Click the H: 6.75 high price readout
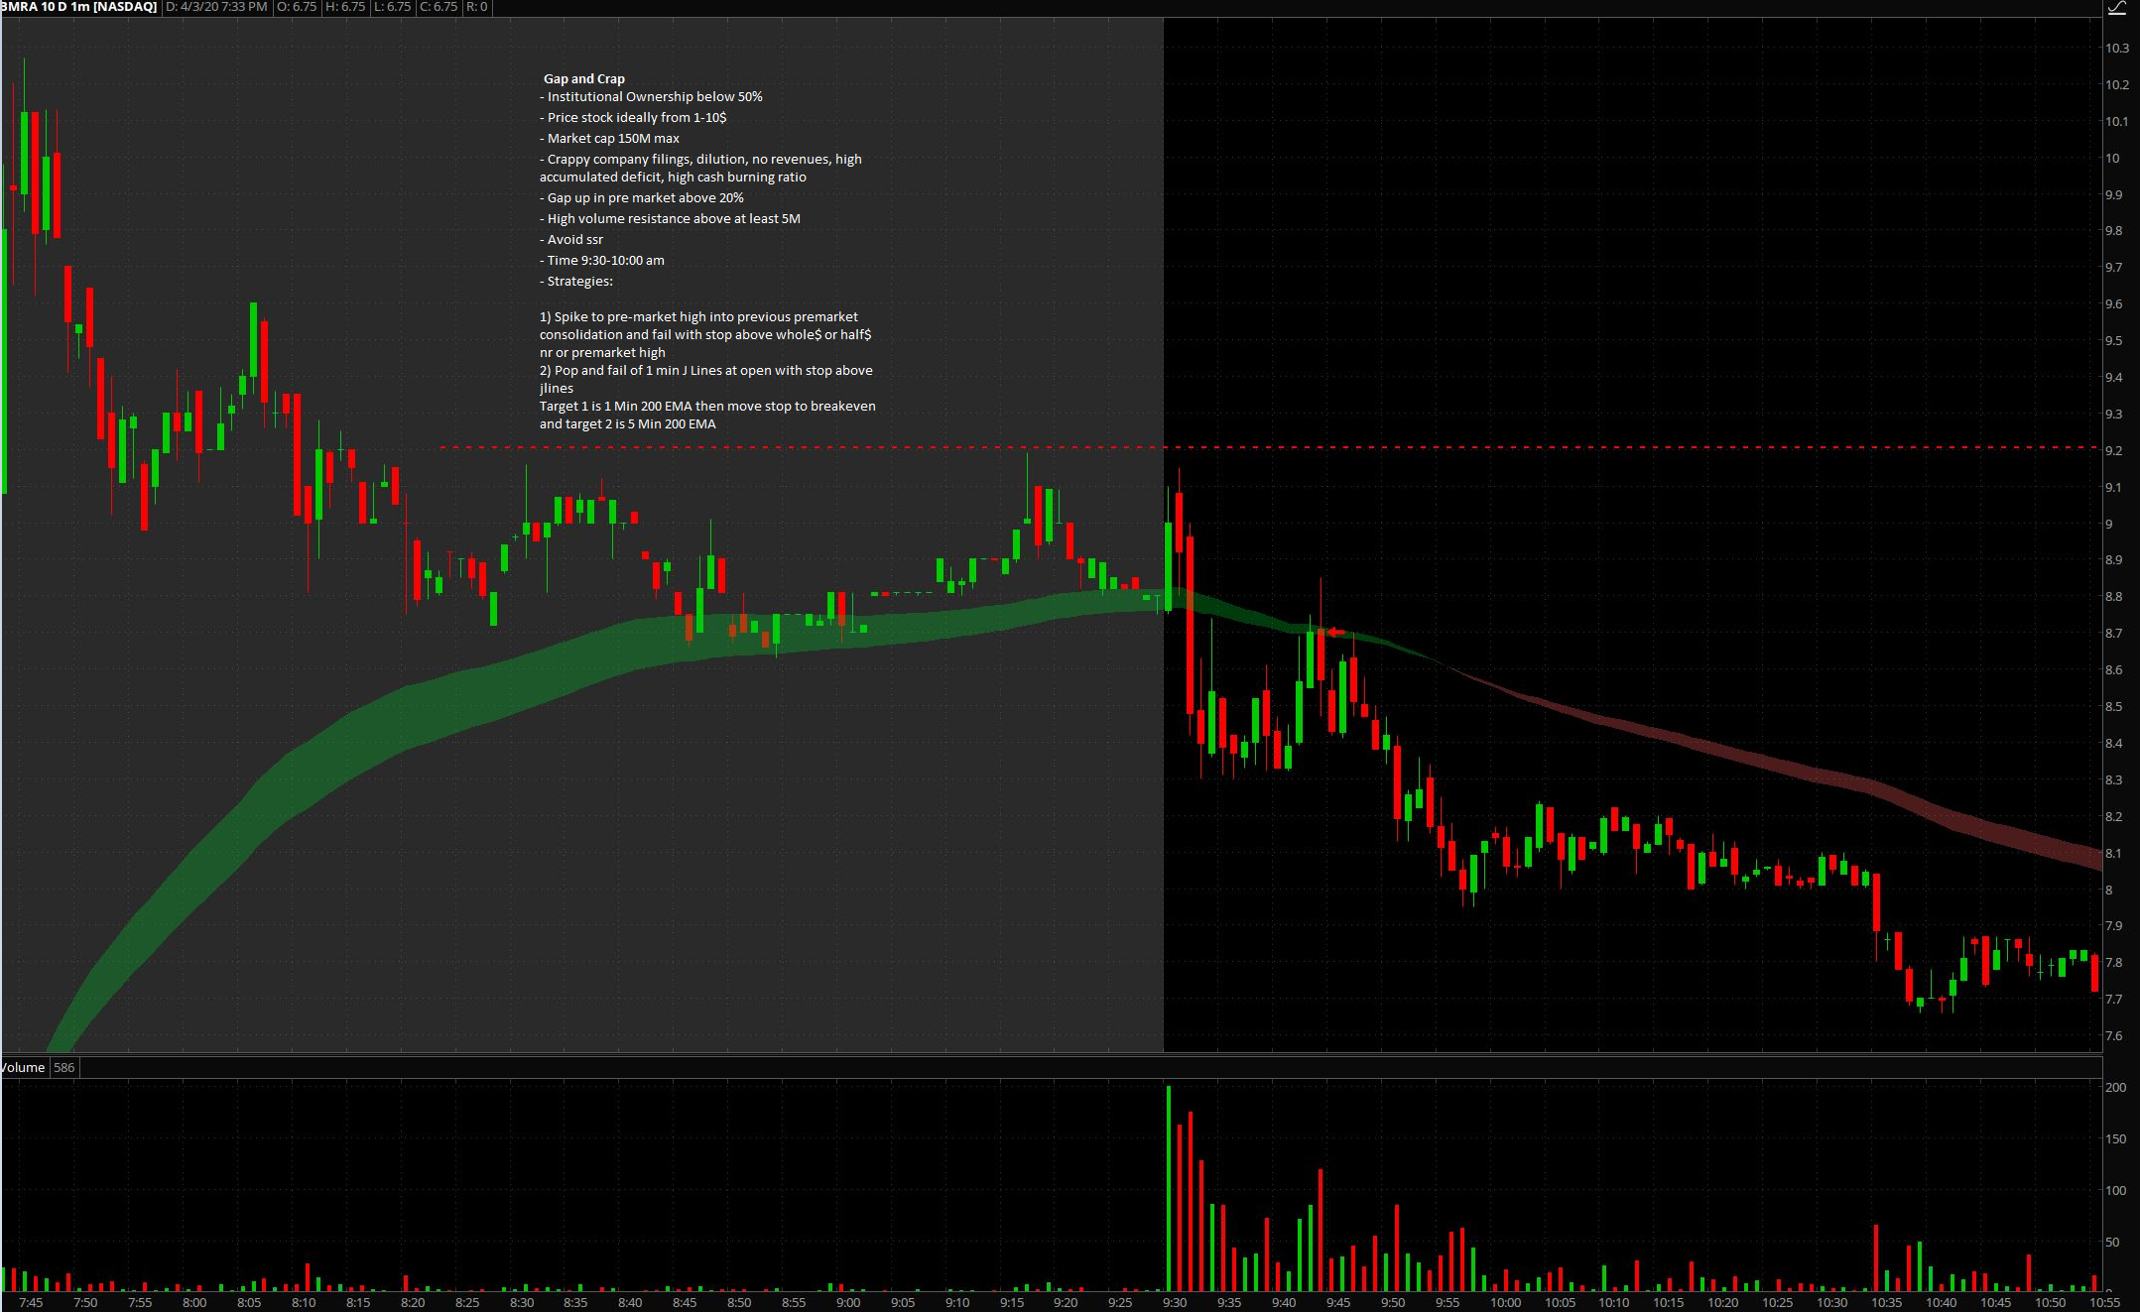This screenshot has height=1312, width=2140. click(345, 7)
